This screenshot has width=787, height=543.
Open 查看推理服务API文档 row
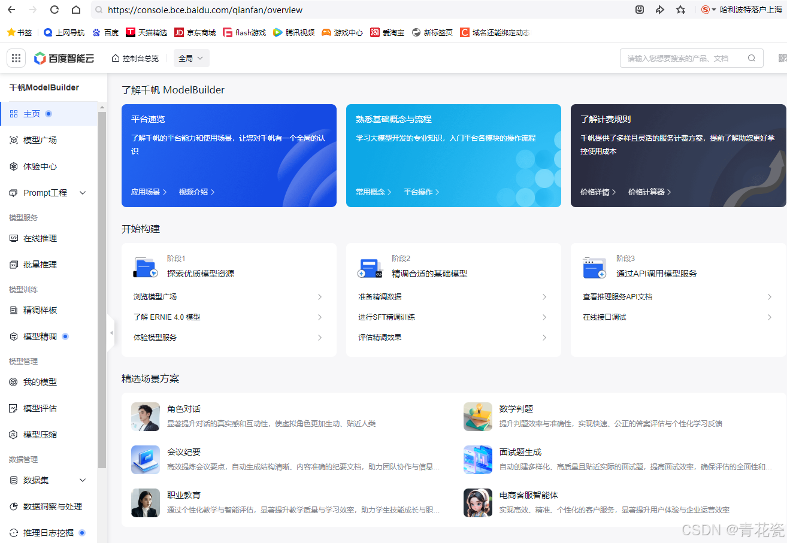click(677, 297)
